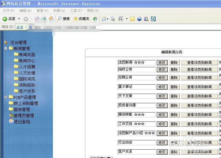Open 国际采风 in the sidebar tree
The image size is (221, 158).
pyautogui.click(x=27, y=79)
